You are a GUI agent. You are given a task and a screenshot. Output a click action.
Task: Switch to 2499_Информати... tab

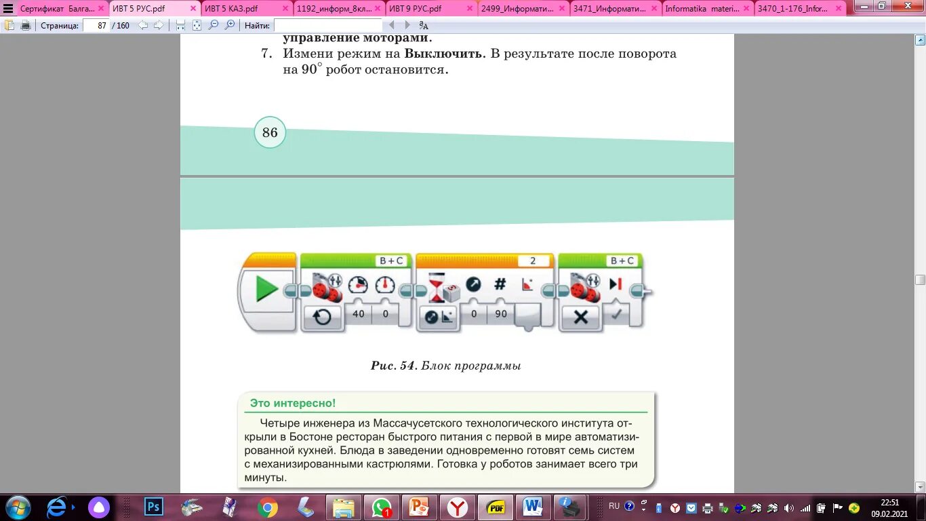517,9
